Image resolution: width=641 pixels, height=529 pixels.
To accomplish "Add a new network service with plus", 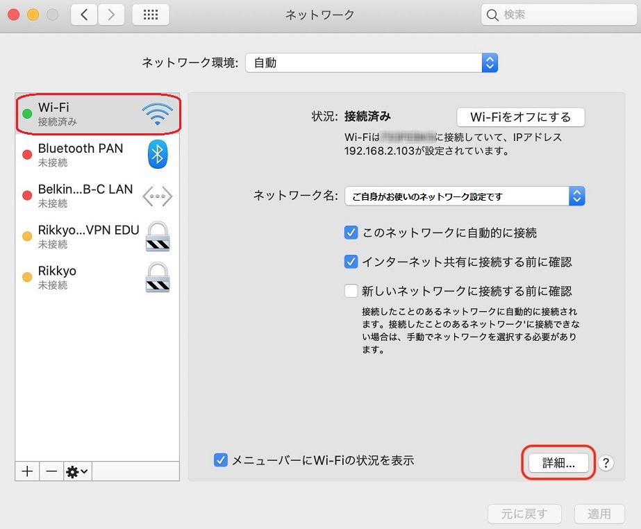I will pos(27,471).
